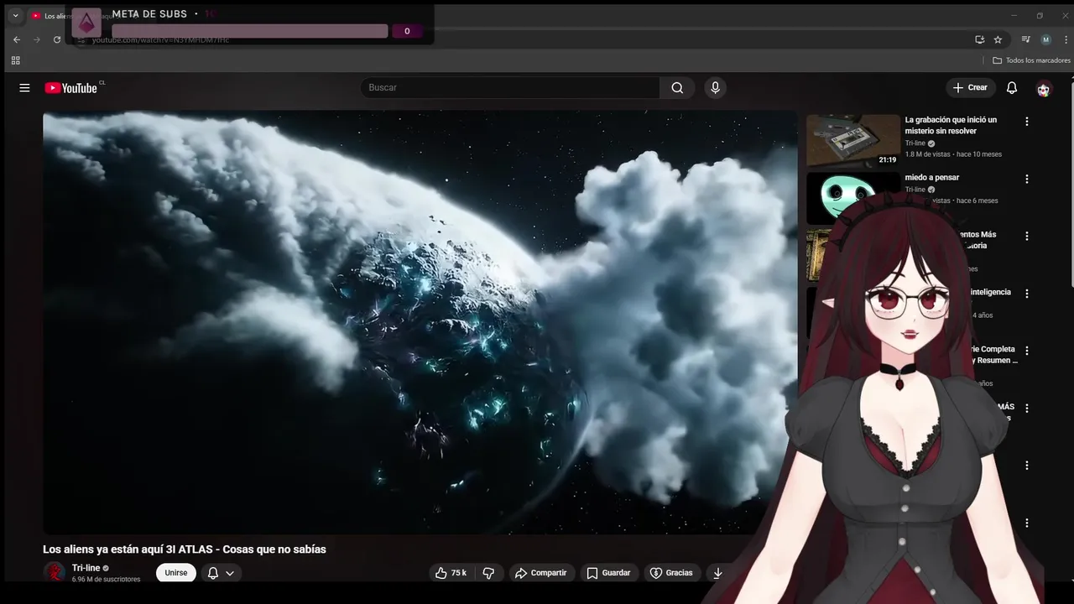
Task: Open options for 'Completa y Resumen' video
Action: coord(1026,351)
